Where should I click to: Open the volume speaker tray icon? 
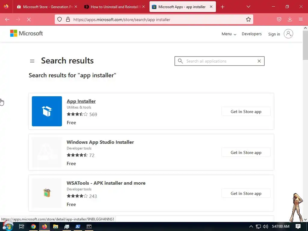(266, 226)
